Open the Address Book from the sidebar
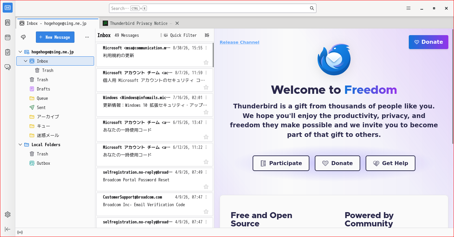This screenshot has height=237, width=454. pos(8,23)
